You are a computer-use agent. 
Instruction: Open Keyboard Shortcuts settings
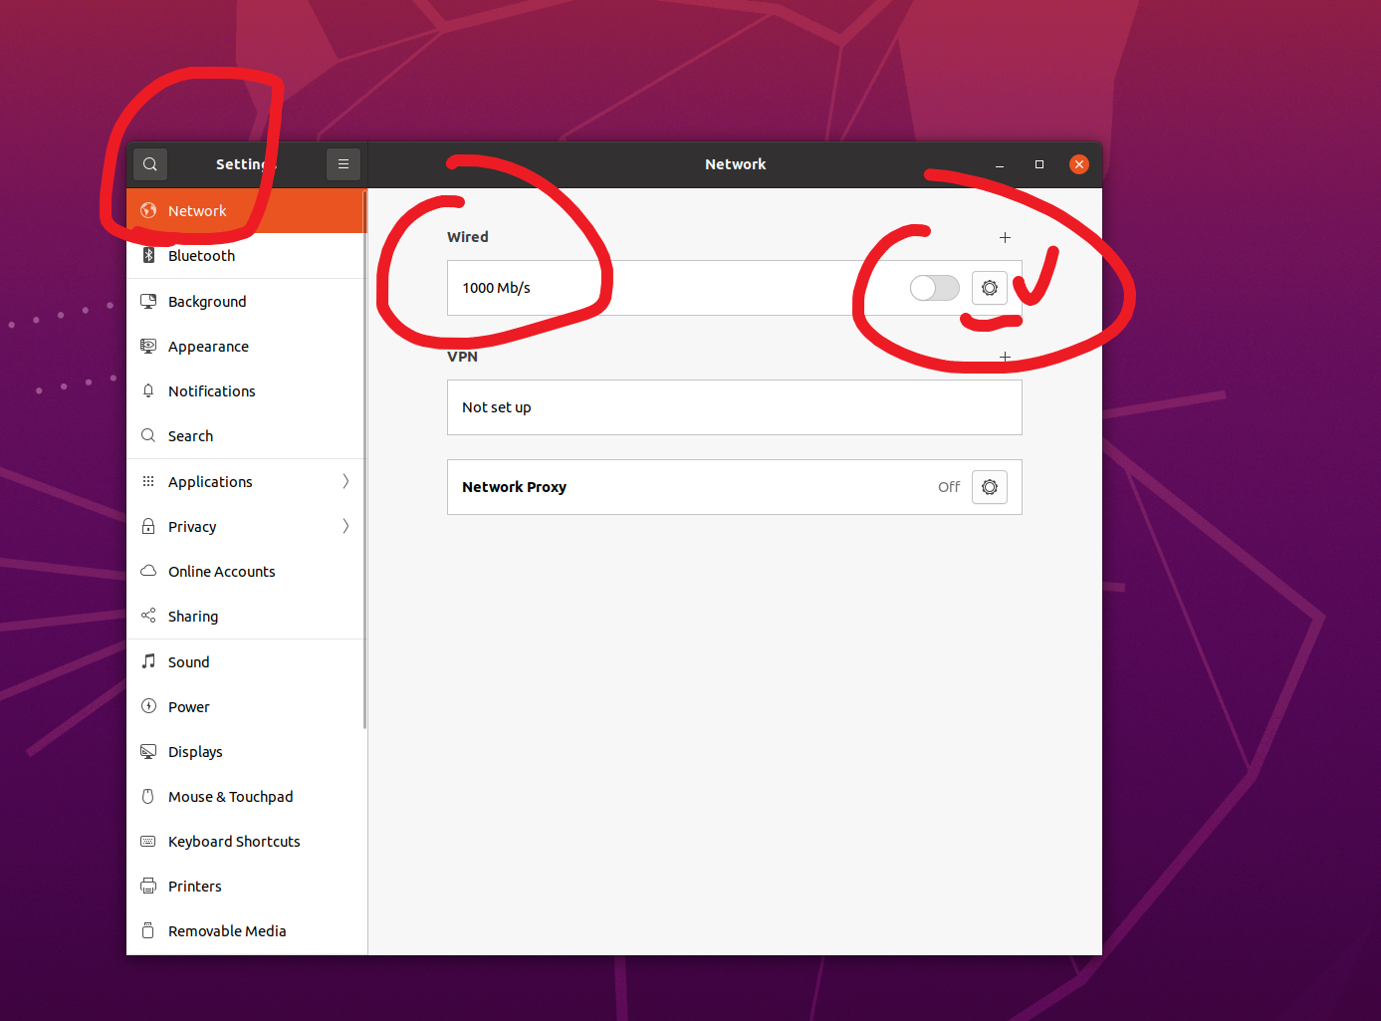(x=246, y=842)
